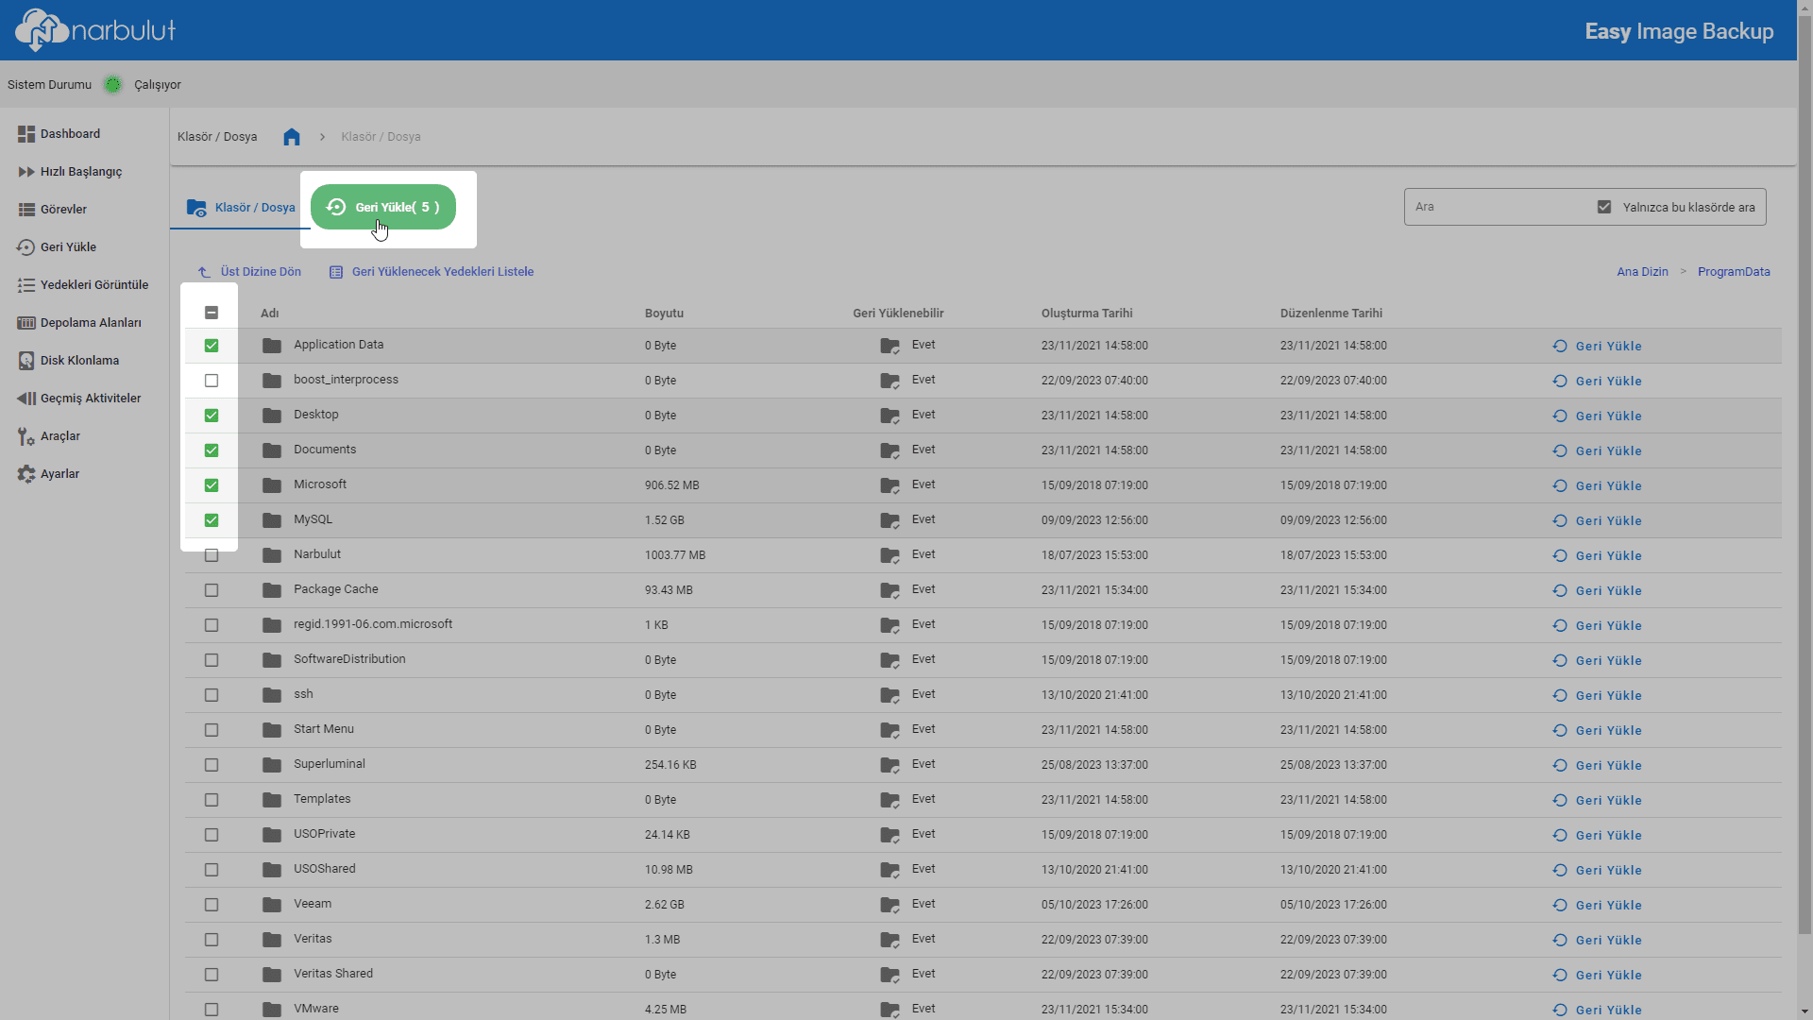The image size is (1813, 1020).
Task: Toggle the select-all checkbox in the table header
Action: point(212,313)
